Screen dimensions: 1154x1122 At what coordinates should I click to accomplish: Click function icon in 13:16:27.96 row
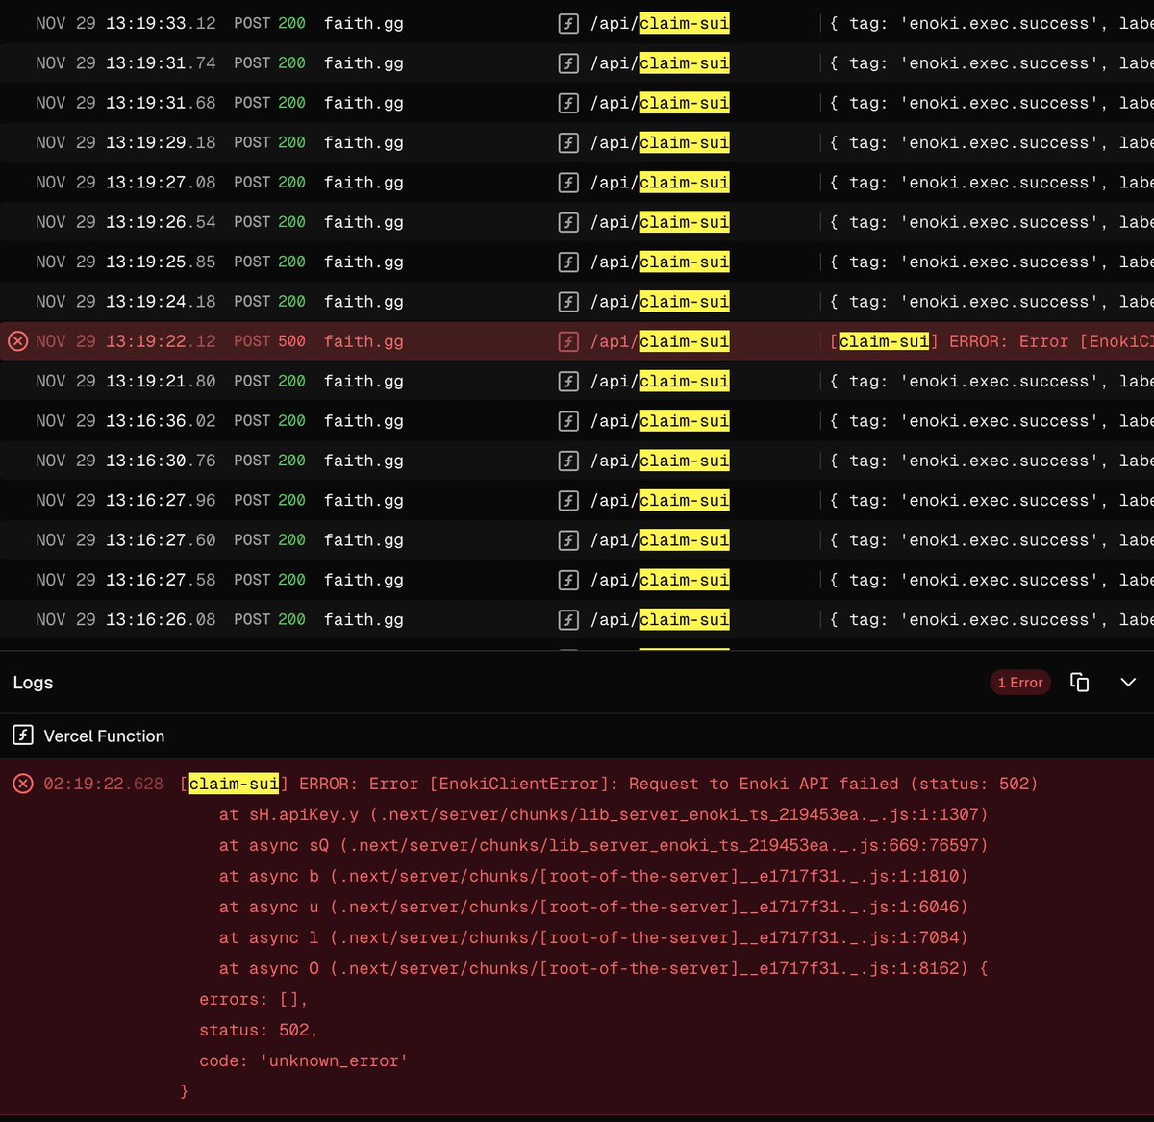point(568,501)
